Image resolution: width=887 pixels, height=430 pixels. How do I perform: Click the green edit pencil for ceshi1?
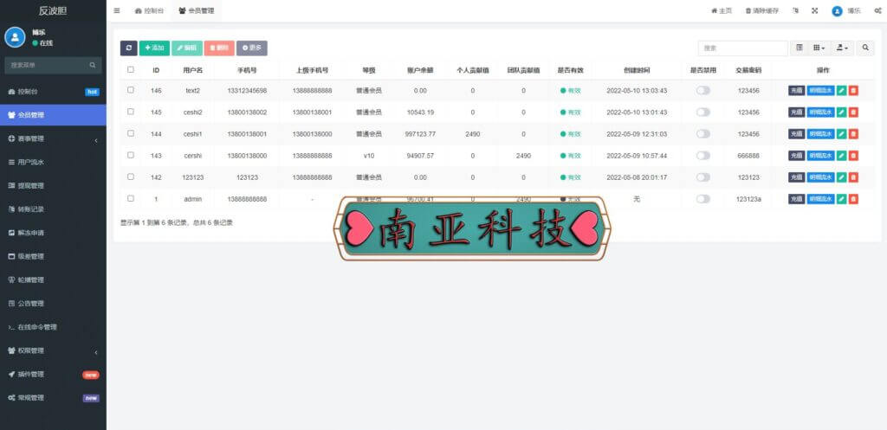(x=841, y=134)
